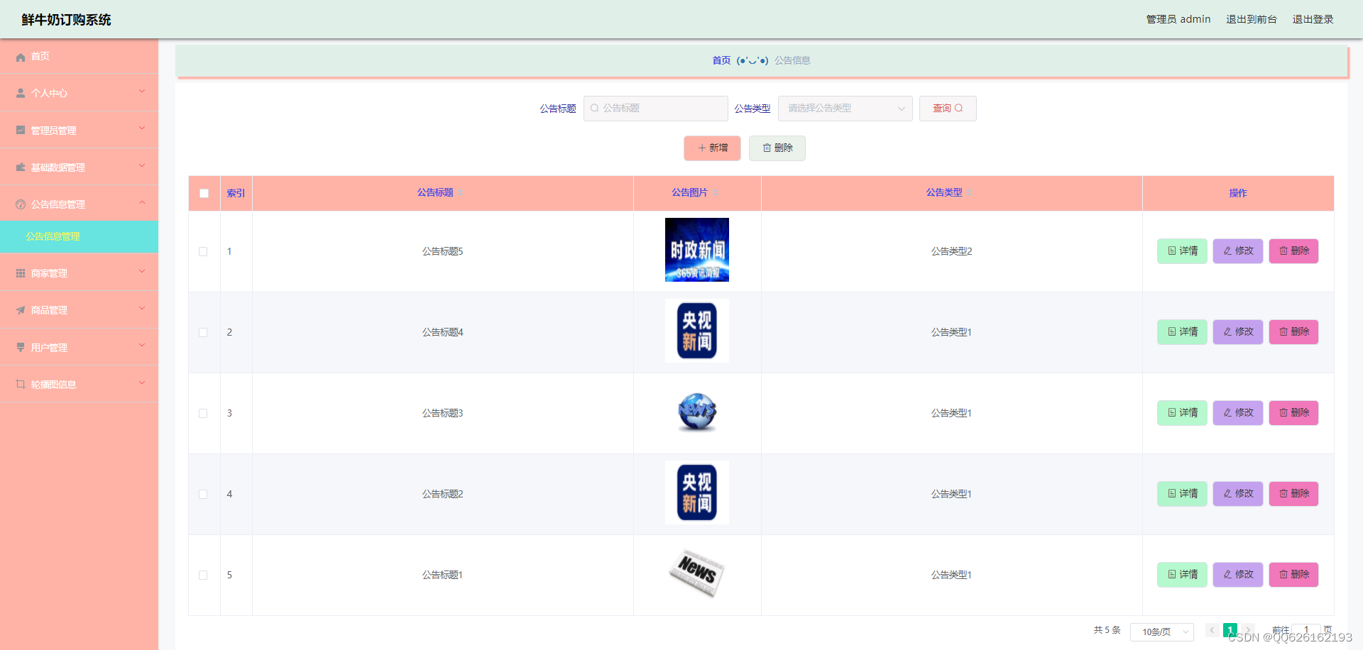Open 首页 in the sidebar menu

point(79,56)
